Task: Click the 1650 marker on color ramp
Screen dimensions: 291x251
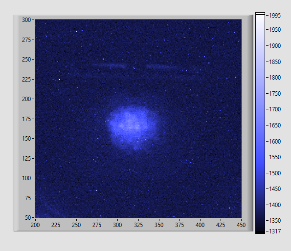Action: pos(275,125)
